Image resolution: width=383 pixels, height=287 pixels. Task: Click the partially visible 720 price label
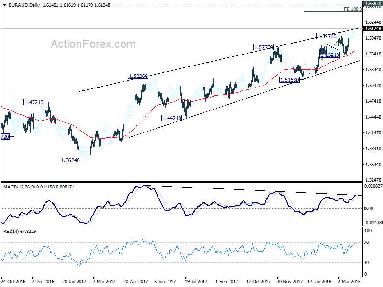click(x=5, y=137)
